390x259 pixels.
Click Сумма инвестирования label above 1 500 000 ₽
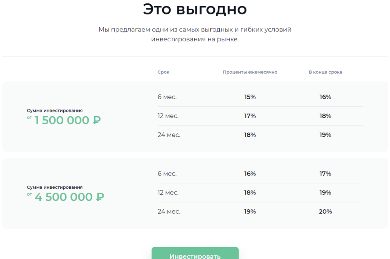(x=54, y=111)
